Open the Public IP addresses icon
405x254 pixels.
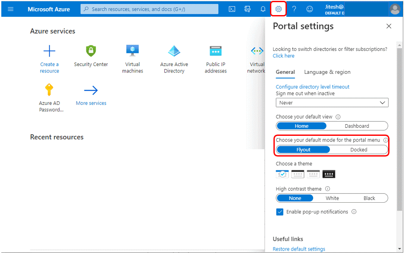216,51
